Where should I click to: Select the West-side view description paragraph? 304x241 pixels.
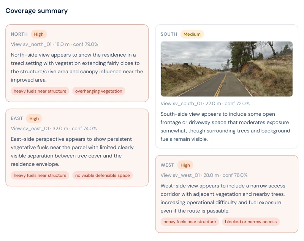223,198
